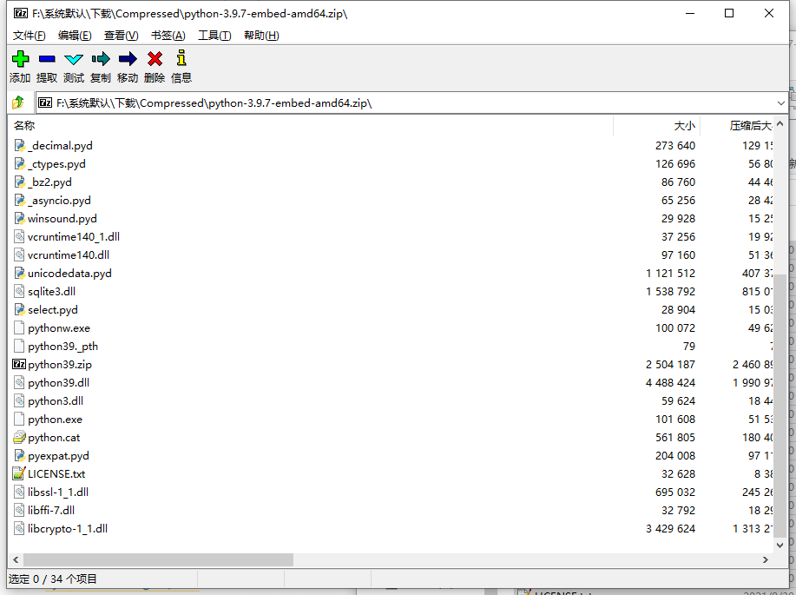
Task: Click the python.cat catalog icon
Action: pos(19,438)
